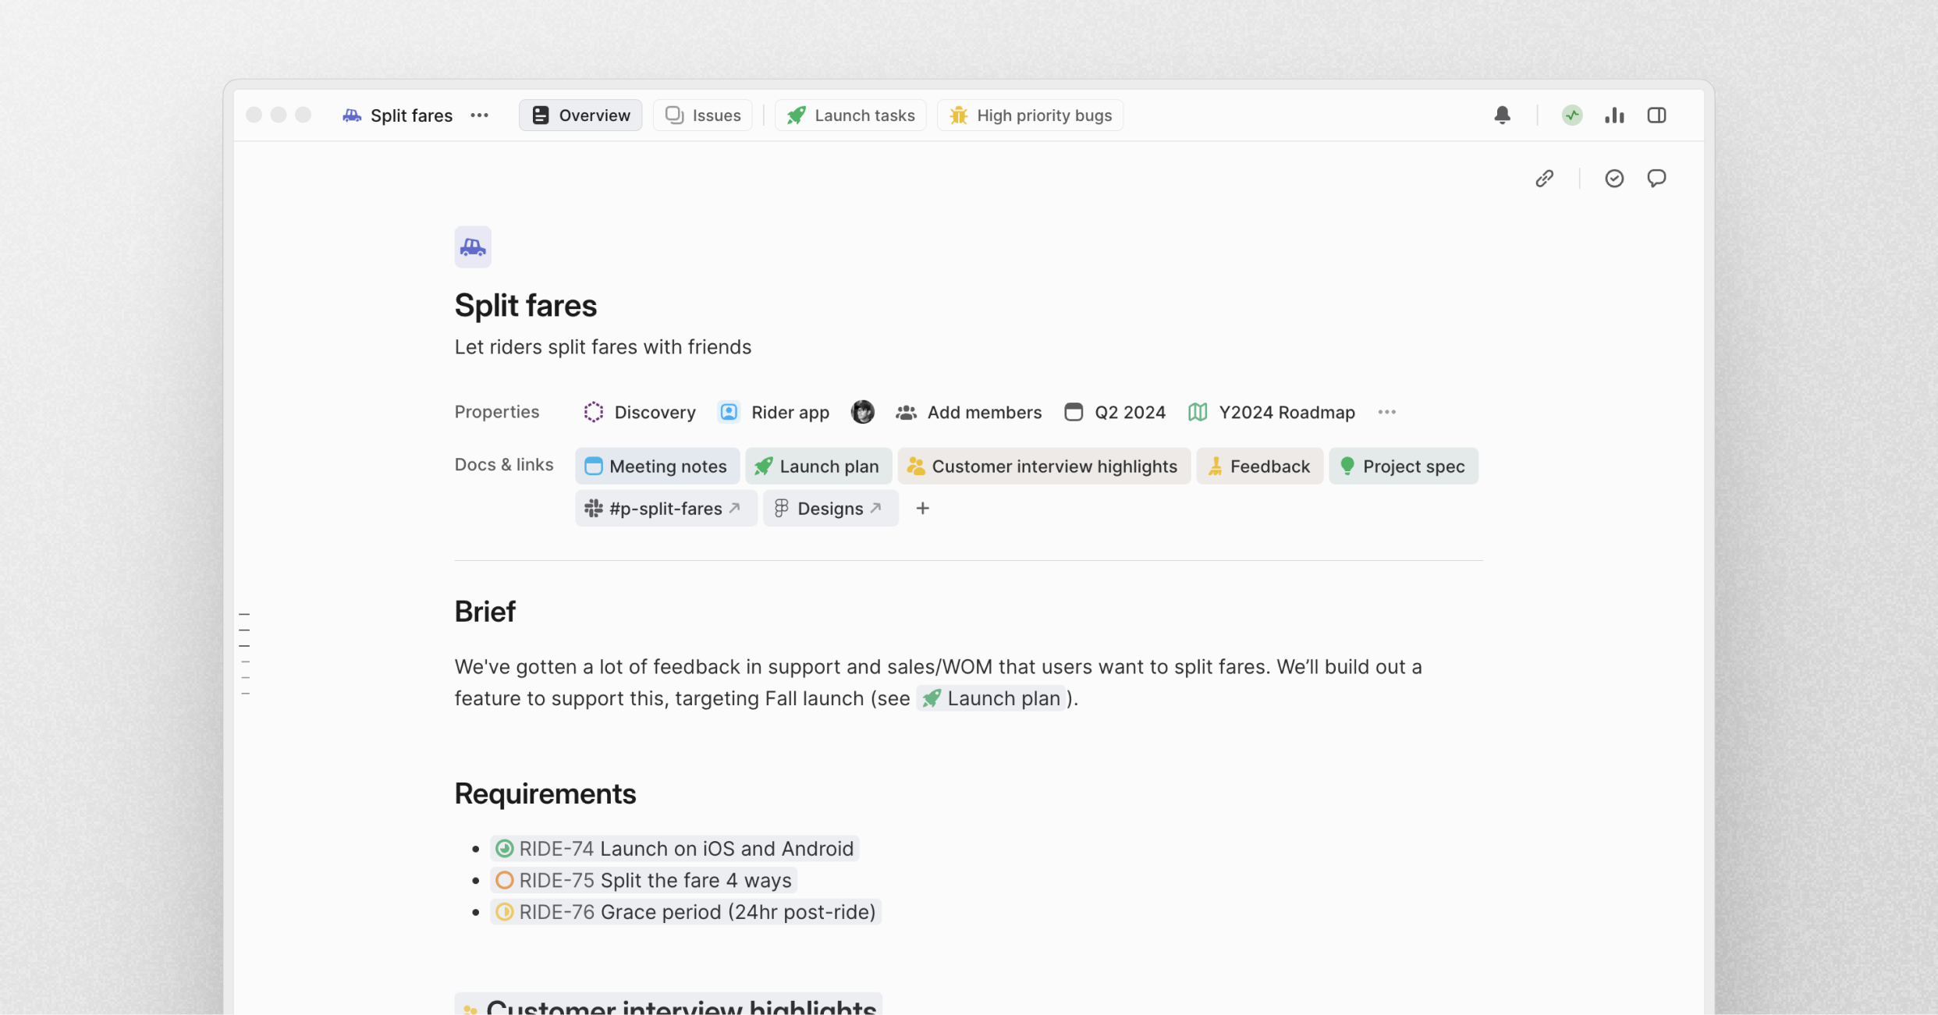
Task: Click the more options ellipsis menu
Action: pos(481,115)
